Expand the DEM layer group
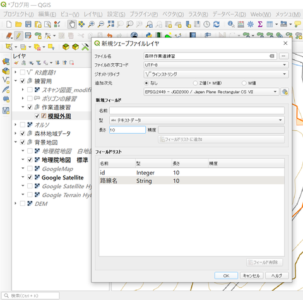Image resolution: width=303 pixels, height=300 pixels. point(15,203)
